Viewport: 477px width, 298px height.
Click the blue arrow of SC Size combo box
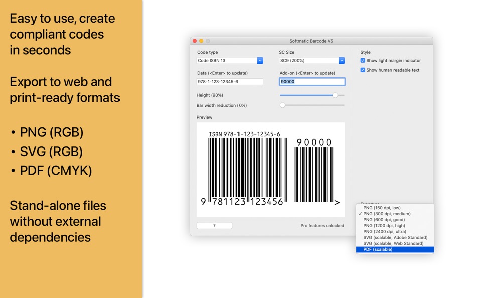(x=342, y=61)
